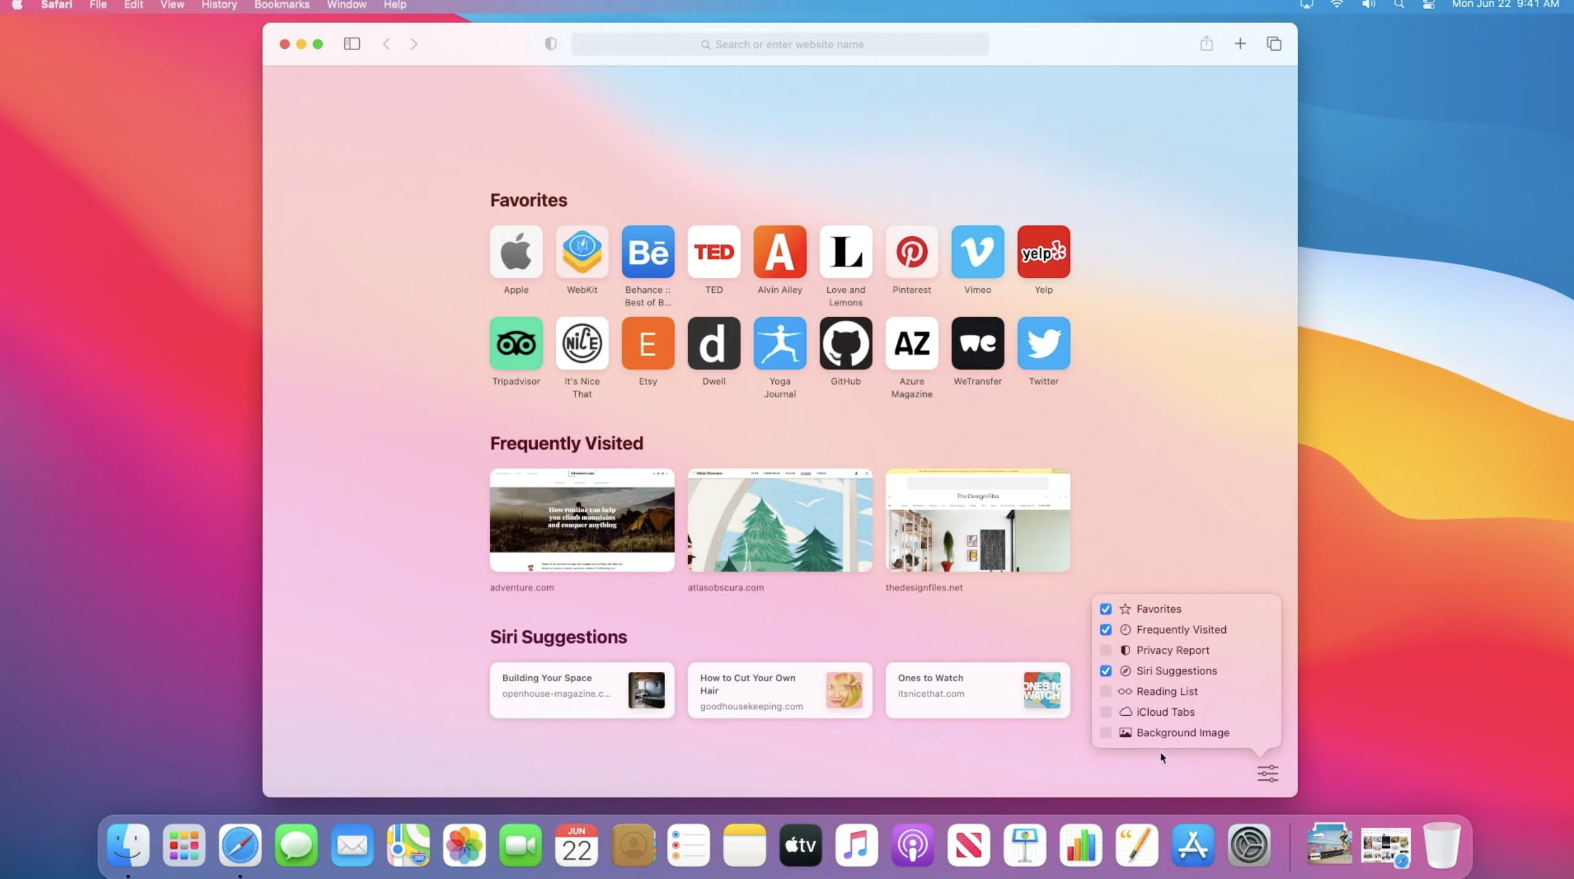Open the Azure Magazine favorite
Image resolution: width=1574 pixels, height=879 pixels.
point(912,343)
